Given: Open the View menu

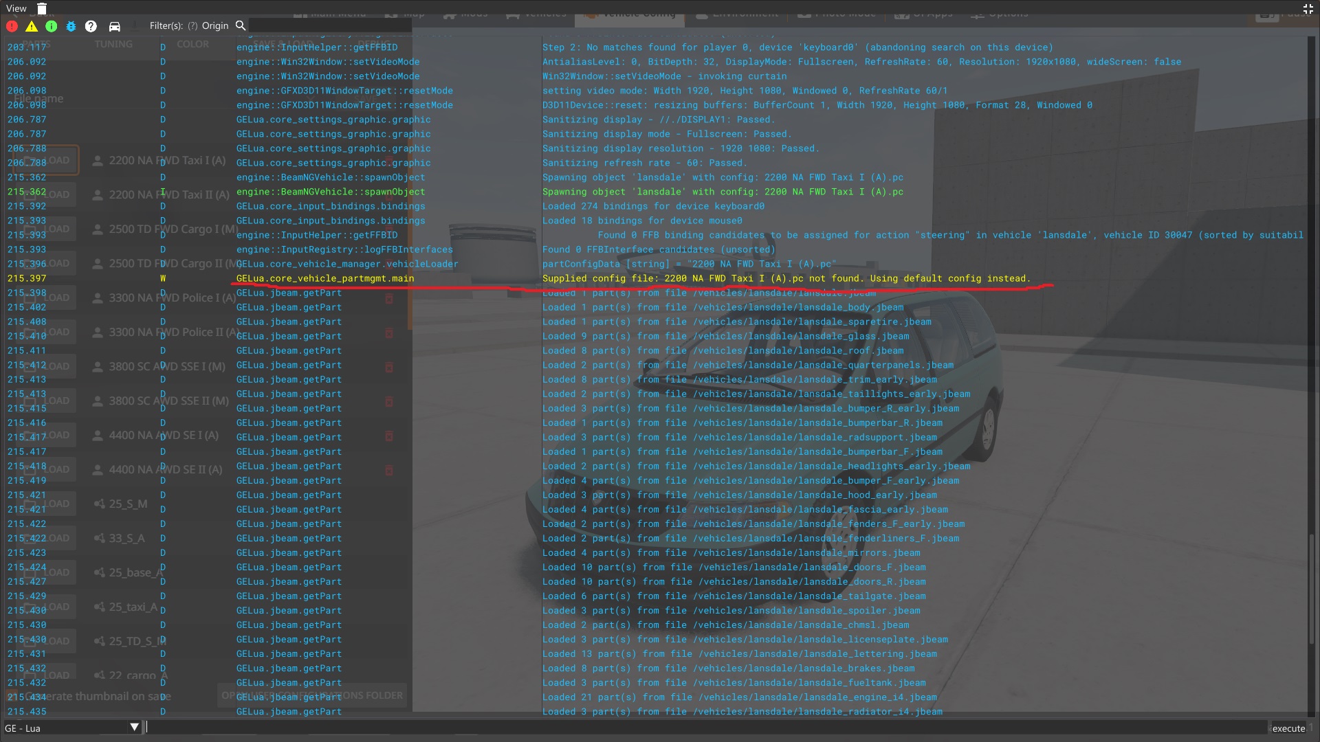Looking at the screenshot, I should [16, 8].
